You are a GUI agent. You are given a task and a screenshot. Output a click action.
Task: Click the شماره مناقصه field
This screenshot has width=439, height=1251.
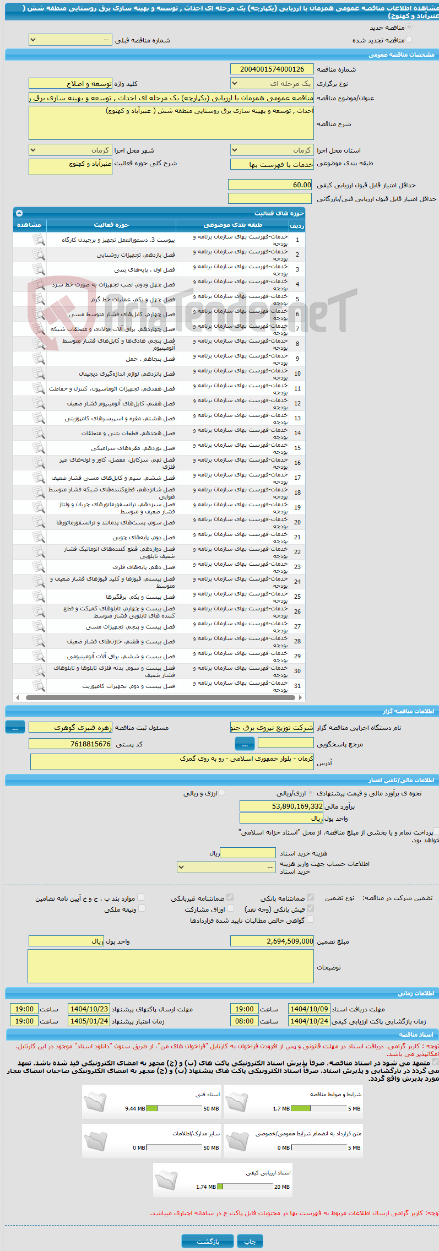pos(272,69)
